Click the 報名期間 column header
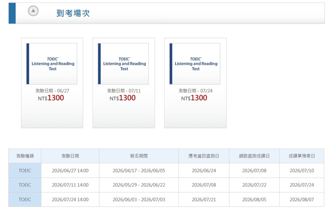Viewport: 334px width, 211px height. click(x=139, y=156)
